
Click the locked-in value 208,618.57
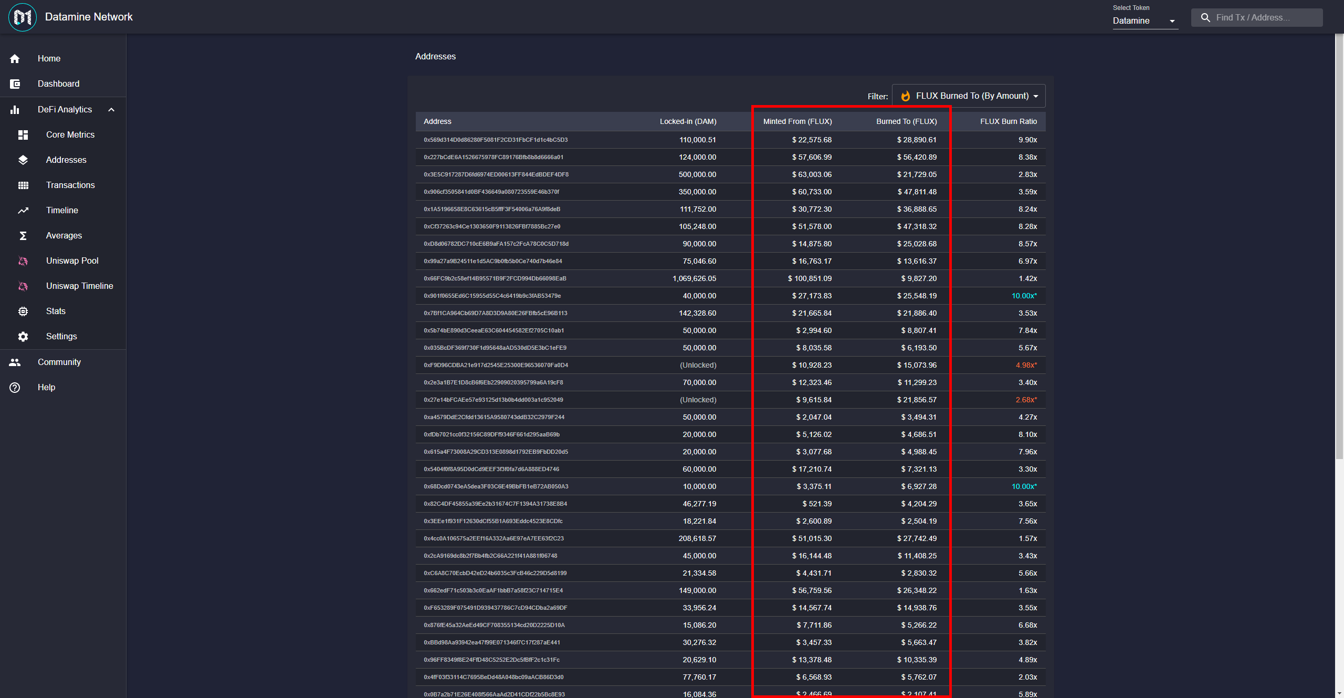coord(697,538)
